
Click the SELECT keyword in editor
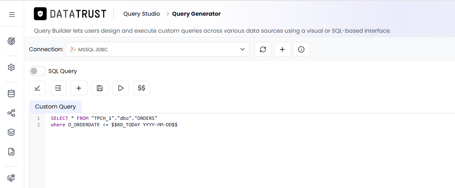(x=59, y=118)
